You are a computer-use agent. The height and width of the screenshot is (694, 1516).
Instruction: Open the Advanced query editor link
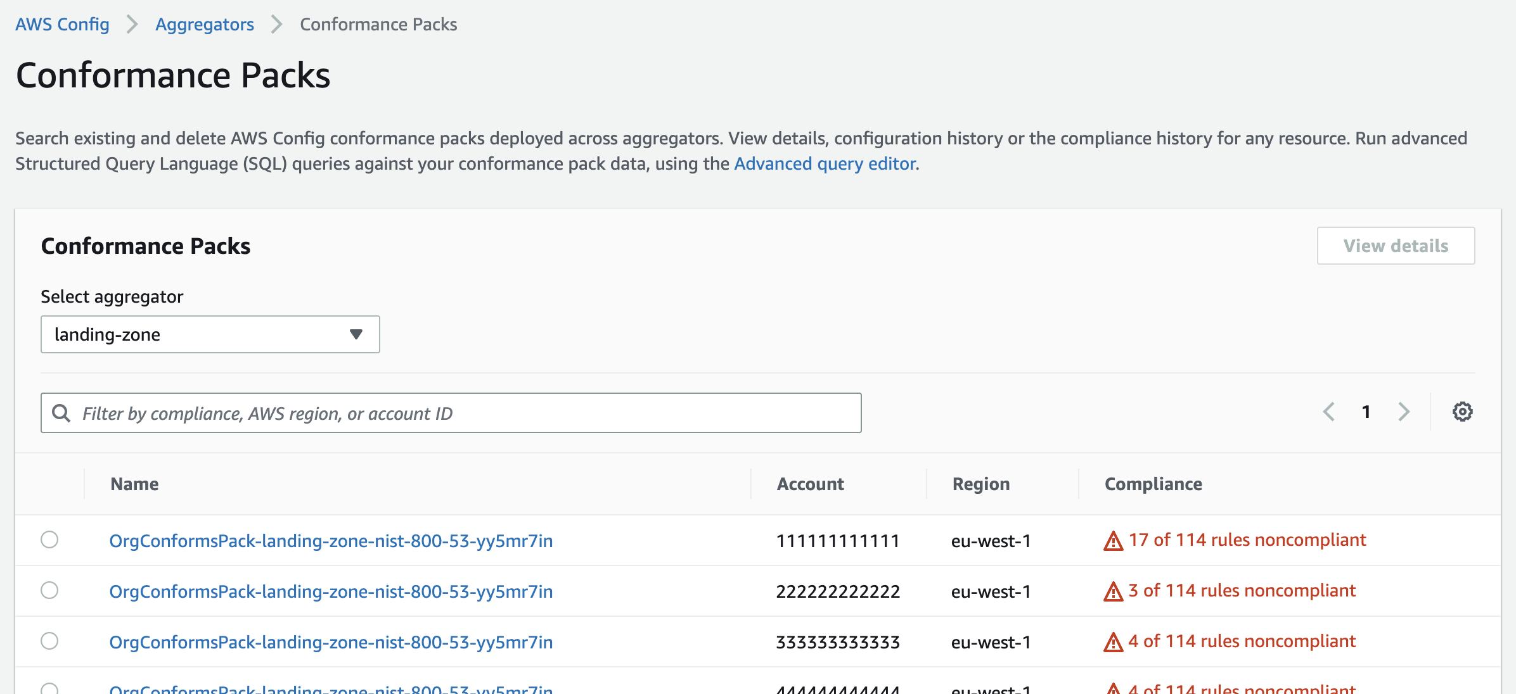tap(825, 164)
